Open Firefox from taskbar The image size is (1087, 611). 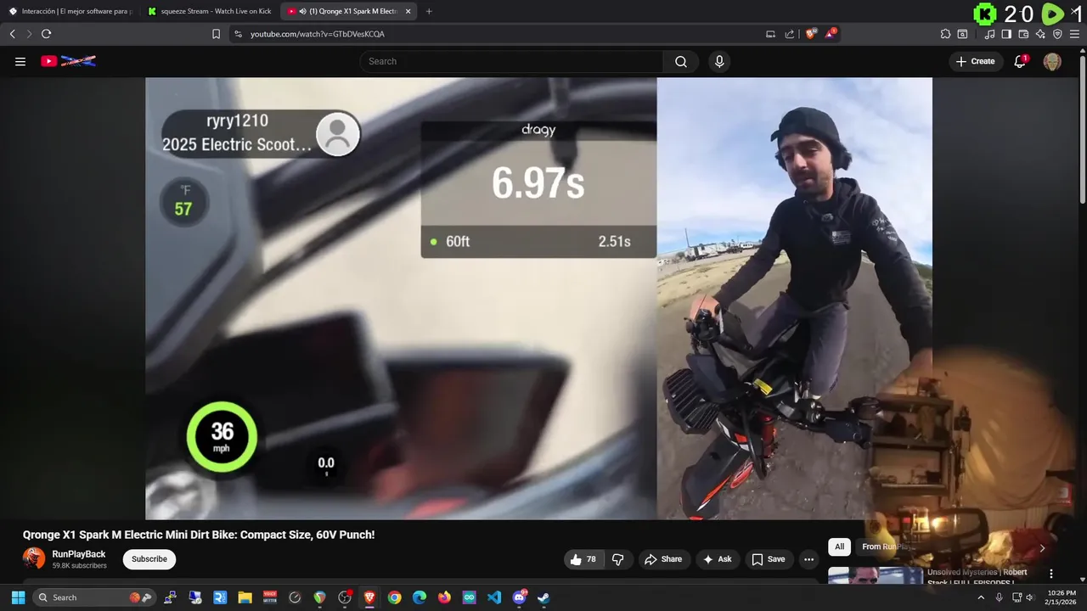(x=444, y=597)
